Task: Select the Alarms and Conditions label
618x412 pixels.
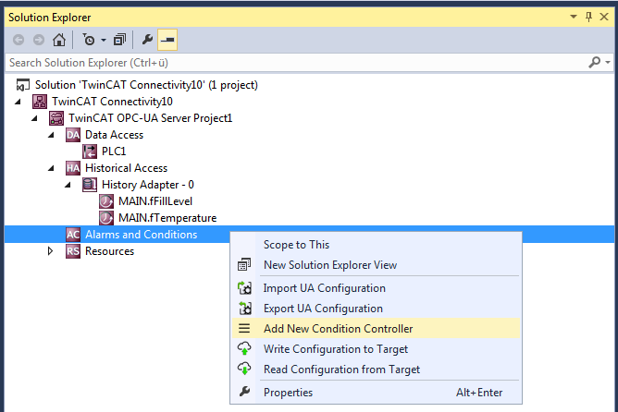Action: pyautogui.click(x=142, y=235)
